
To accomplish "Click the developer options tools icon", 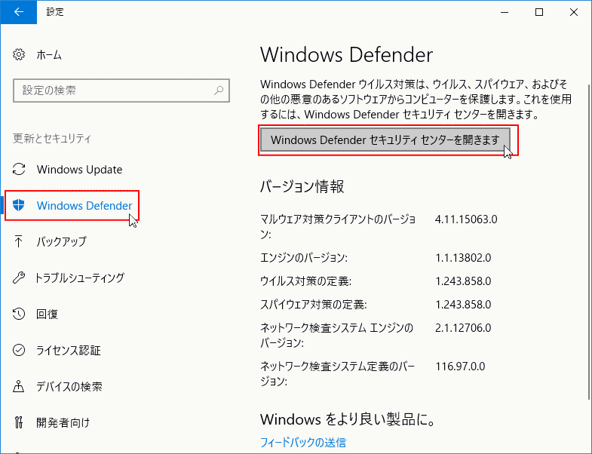I will click(19, 422).
